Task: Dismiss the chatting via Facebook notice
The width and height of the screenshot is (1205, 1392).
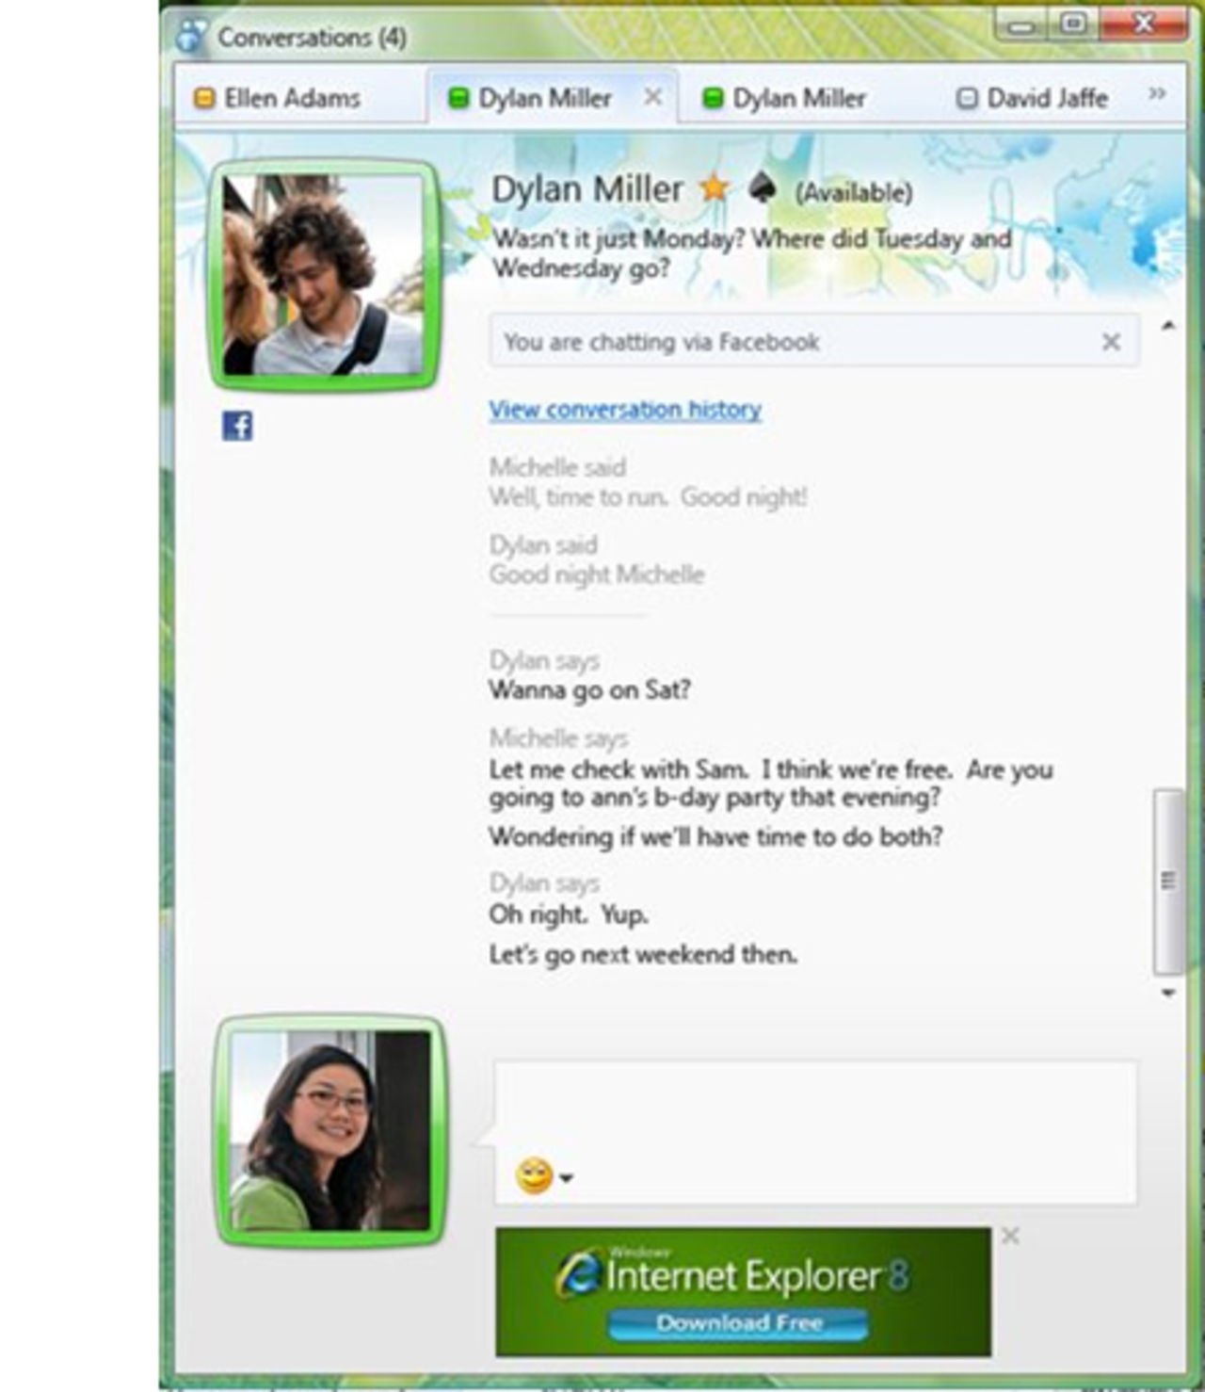Action: (x=1113, y=342)
